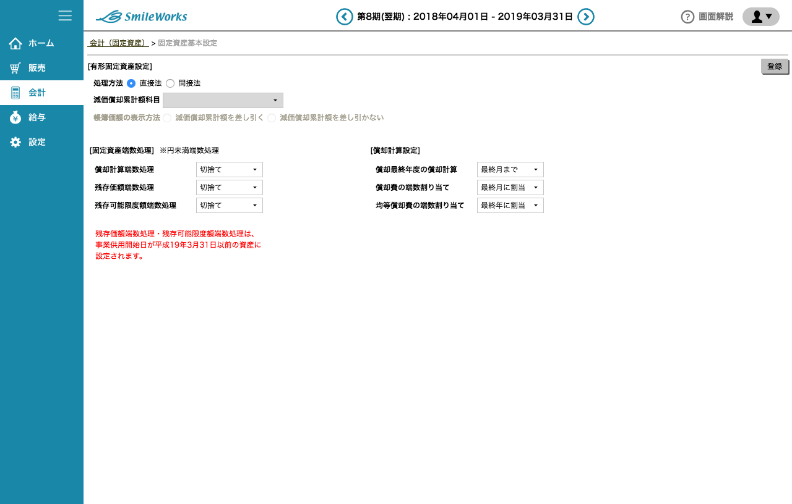Select 減価償却累計額を差し引く option

(167, 117)
